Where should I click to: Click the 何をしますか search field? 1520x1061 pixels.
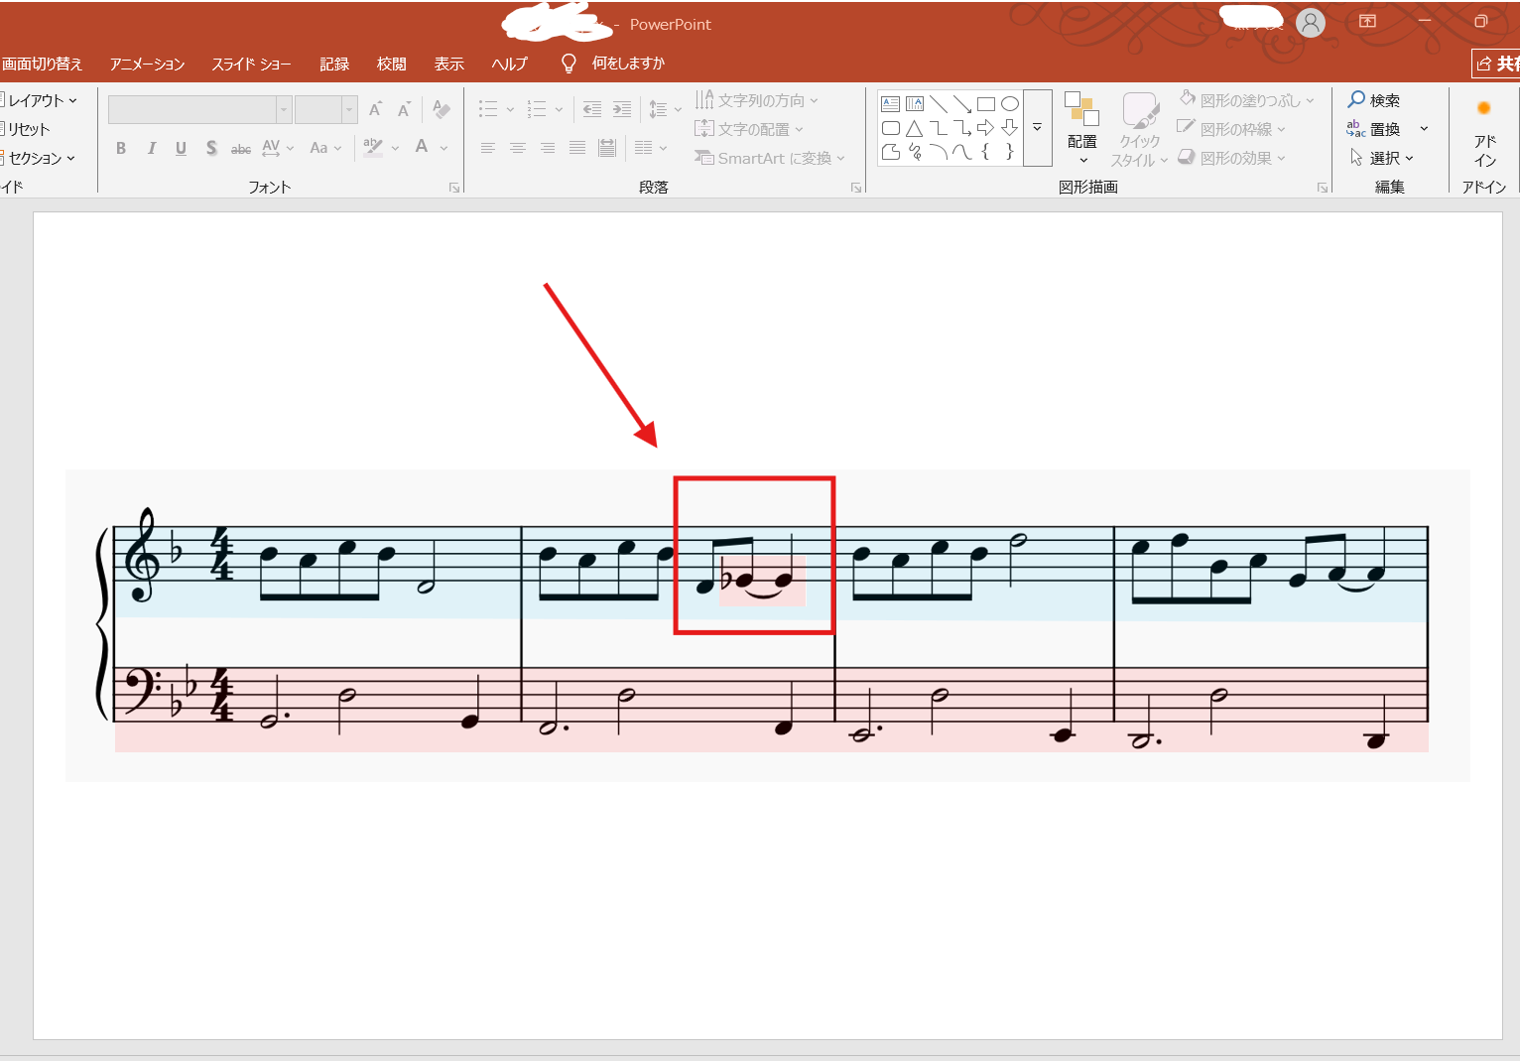click(x=628, y=64)
